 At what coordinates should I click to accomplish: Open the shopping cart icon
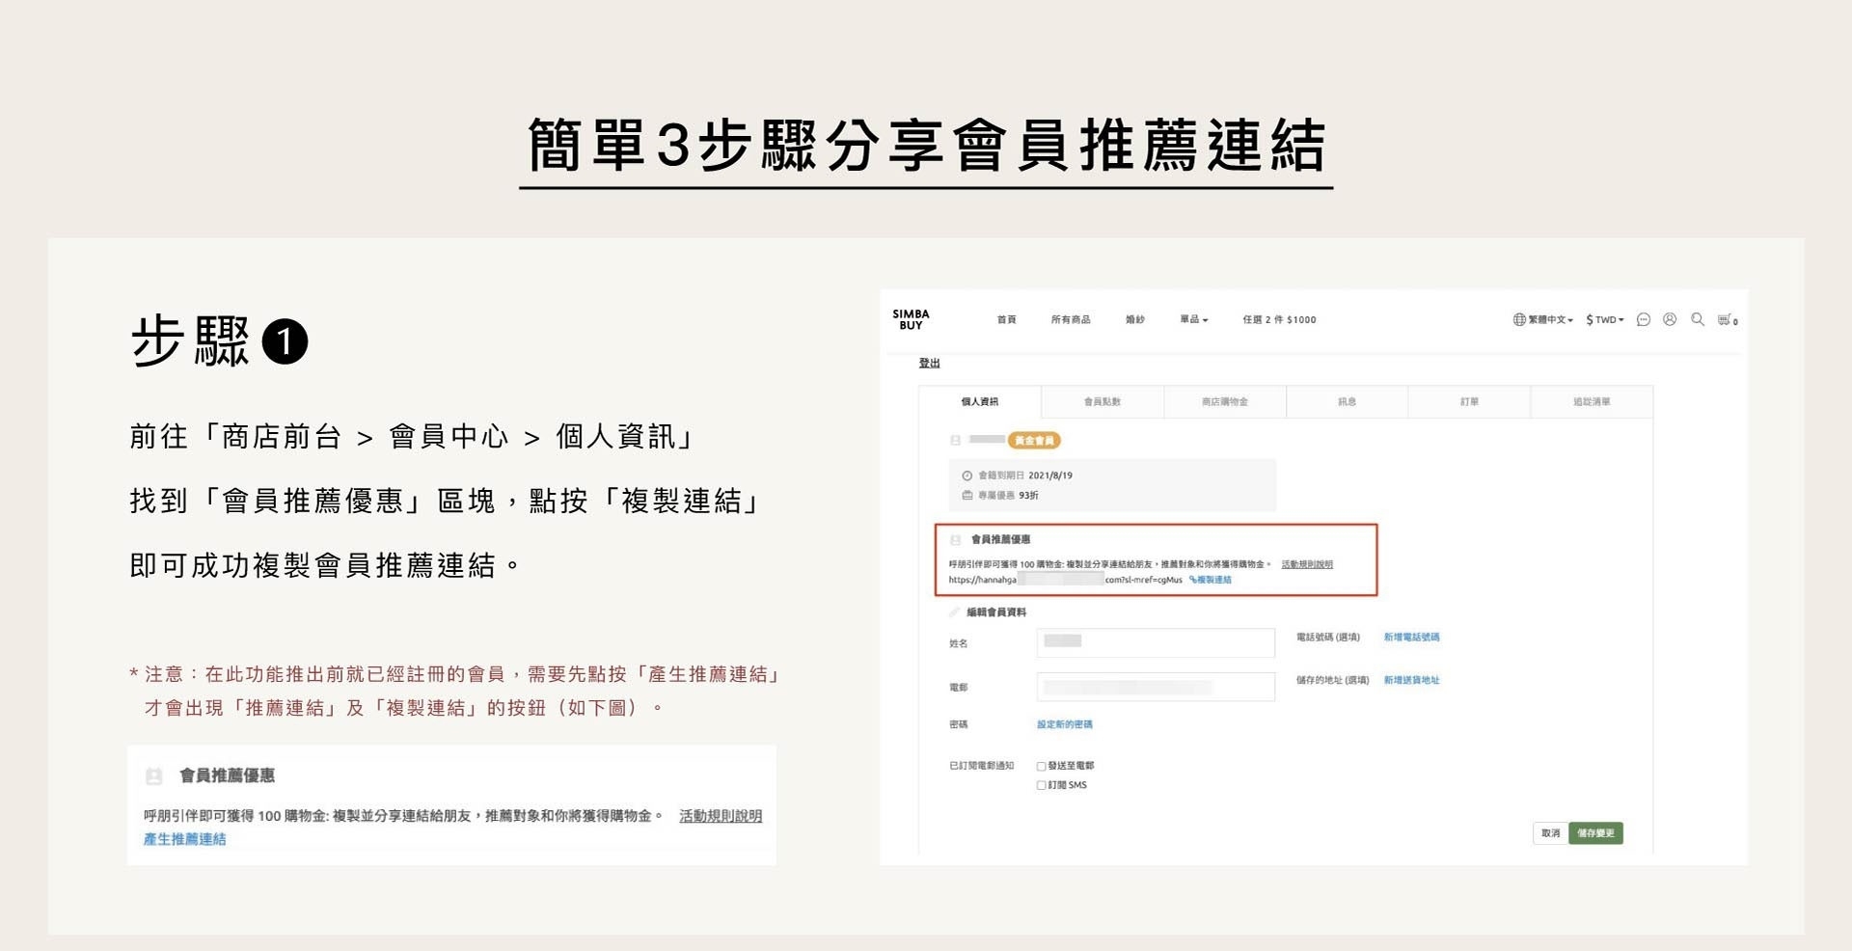pos(1728,319)
